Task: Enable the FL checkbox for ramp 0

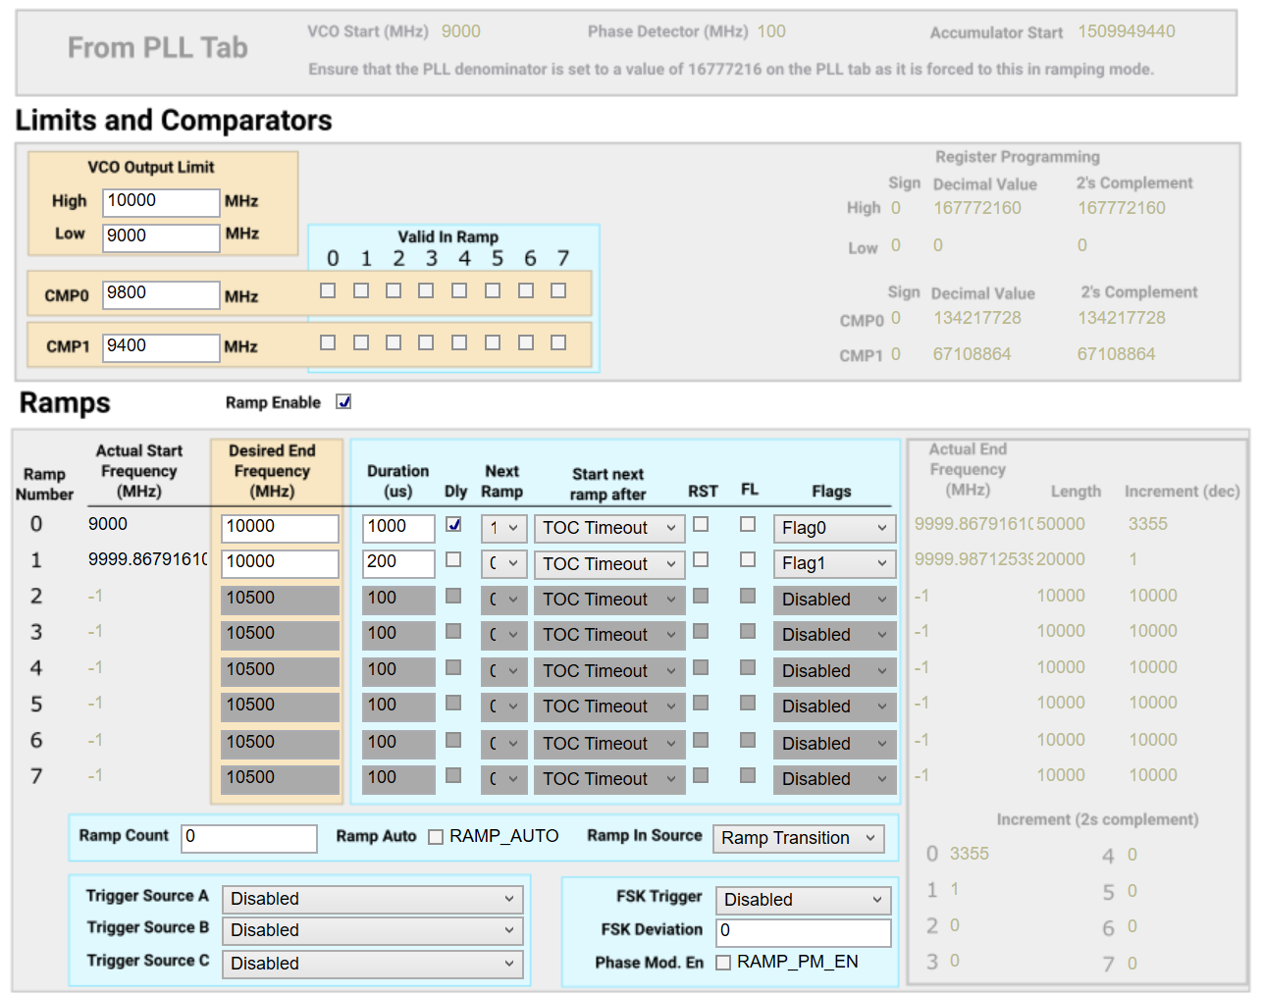Action: point(748,524)
